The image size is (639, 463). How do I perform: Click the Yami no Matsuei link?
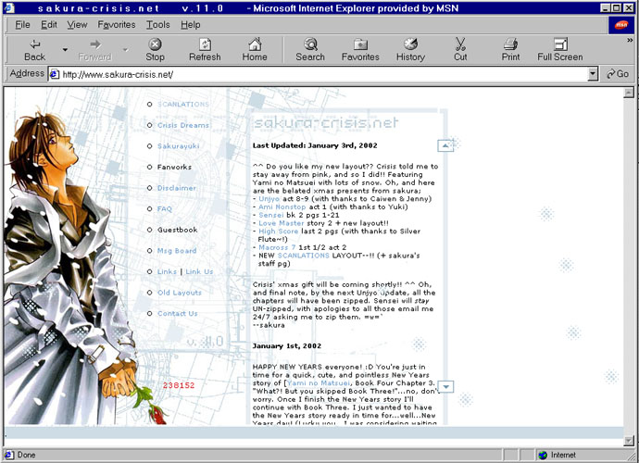[319, 383]
